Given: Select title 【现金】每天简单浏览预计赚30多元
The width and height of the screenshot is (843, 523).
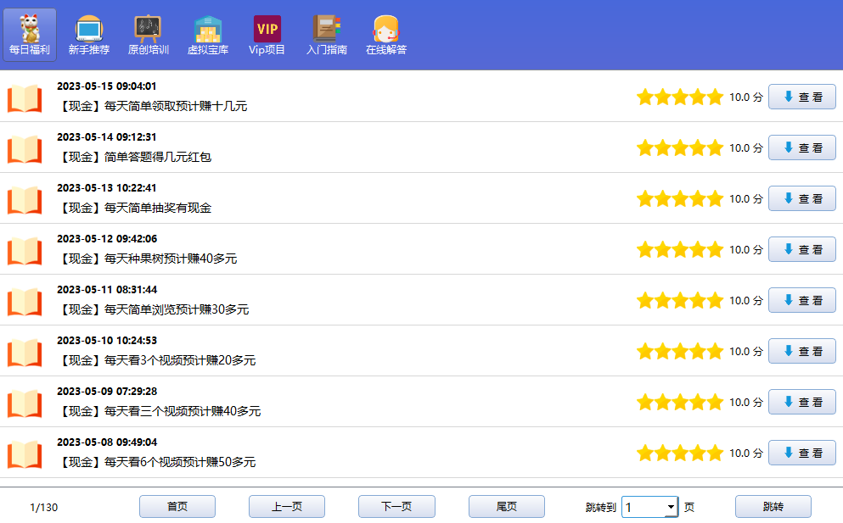Looking at the screenshot, I should pyautogui.click(x=153, y=310).
